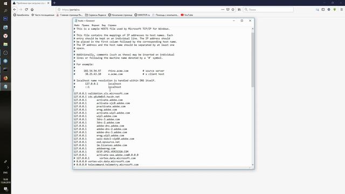Open the Windows Start menu
The width and height of the screenshot is (345, 194).
(x=5, y=3)
